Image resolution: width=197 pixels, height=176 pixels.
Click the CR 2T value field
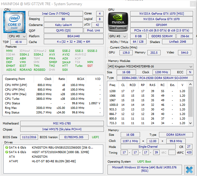[189, 147]
